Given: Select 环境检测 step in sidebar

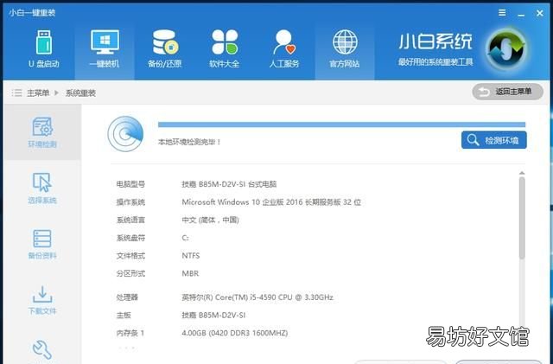Looking at the screenshot, I should coord(42,132).
